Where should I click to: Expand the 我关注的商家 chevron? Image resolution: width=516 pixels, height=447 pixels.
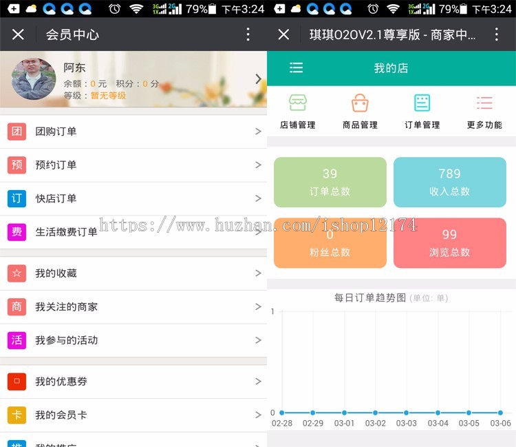[x=258, y=307]
